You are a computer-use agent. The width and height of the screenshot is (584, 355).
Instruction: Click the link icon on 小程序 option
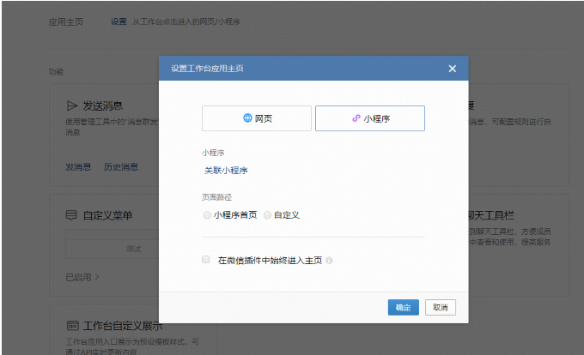pos(356,118)
